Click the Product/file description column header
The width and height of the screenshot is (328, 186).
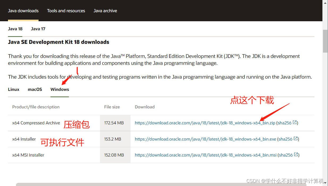(x=36, y=107)
